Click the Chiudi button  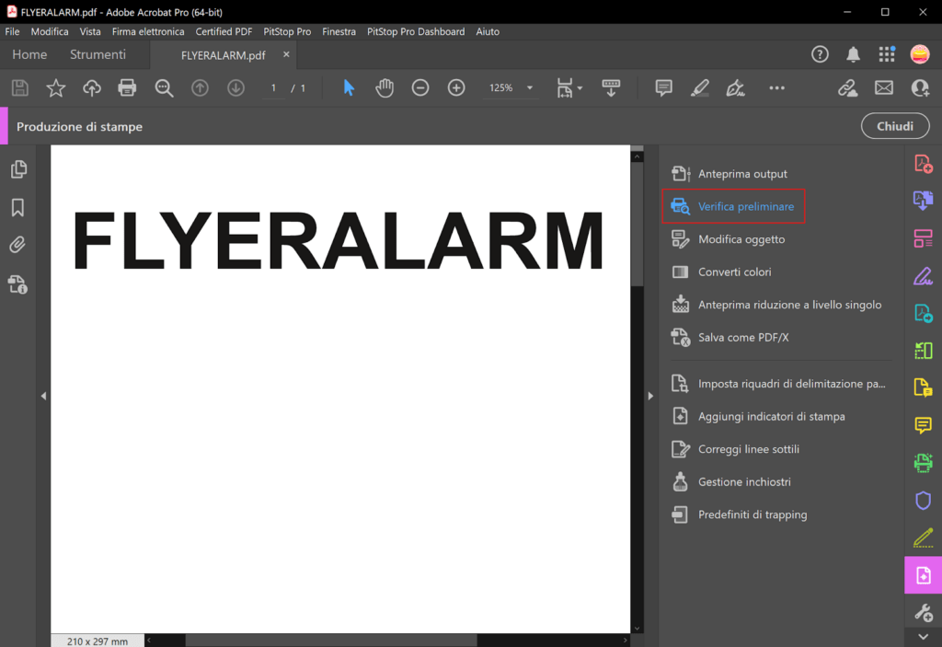tap(894, 126)
